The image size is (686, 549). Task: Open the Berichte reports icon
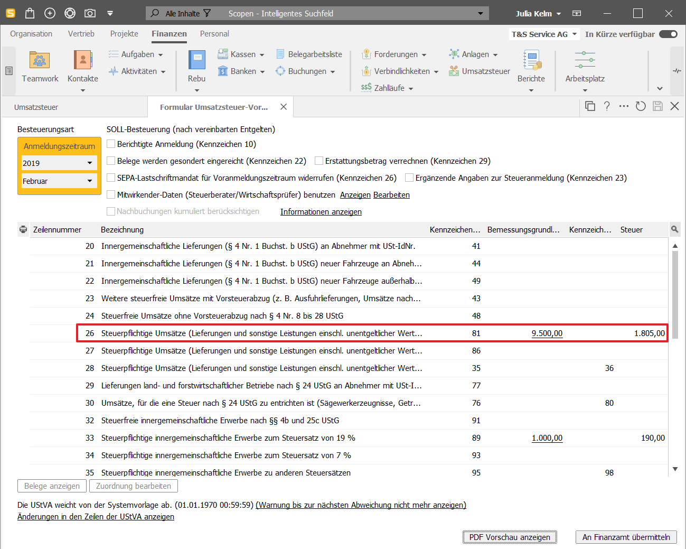pyautogui.click(x=531, y=60)
